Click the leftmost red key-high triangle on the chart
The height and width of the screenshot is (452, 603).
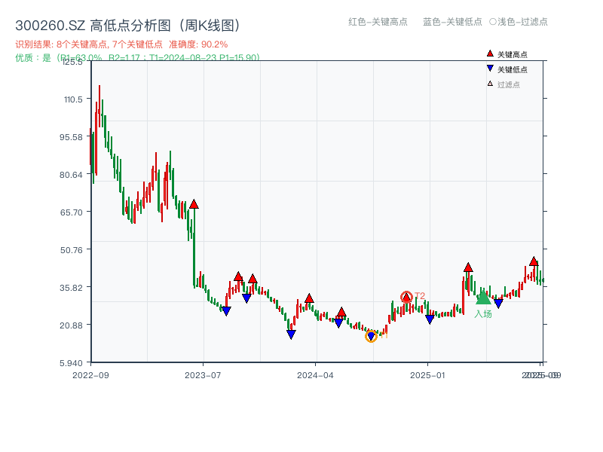coord(194,203)
